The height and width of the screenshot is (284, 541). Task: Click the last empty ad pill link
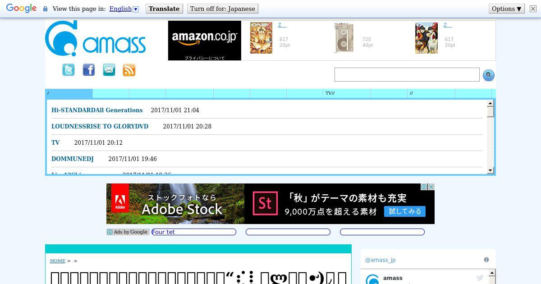[382, 232]
